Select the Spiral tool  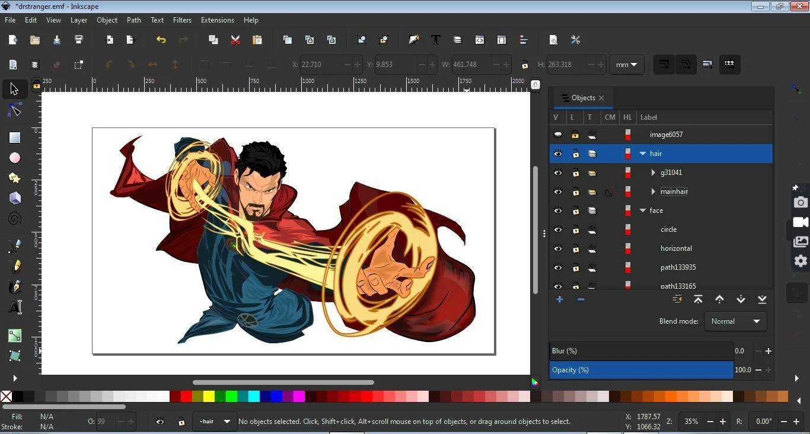click(14, 218)
